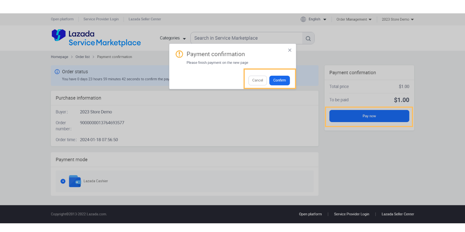Click the Payment mode heading
465x232 pixels.
(x=71, y=159)
